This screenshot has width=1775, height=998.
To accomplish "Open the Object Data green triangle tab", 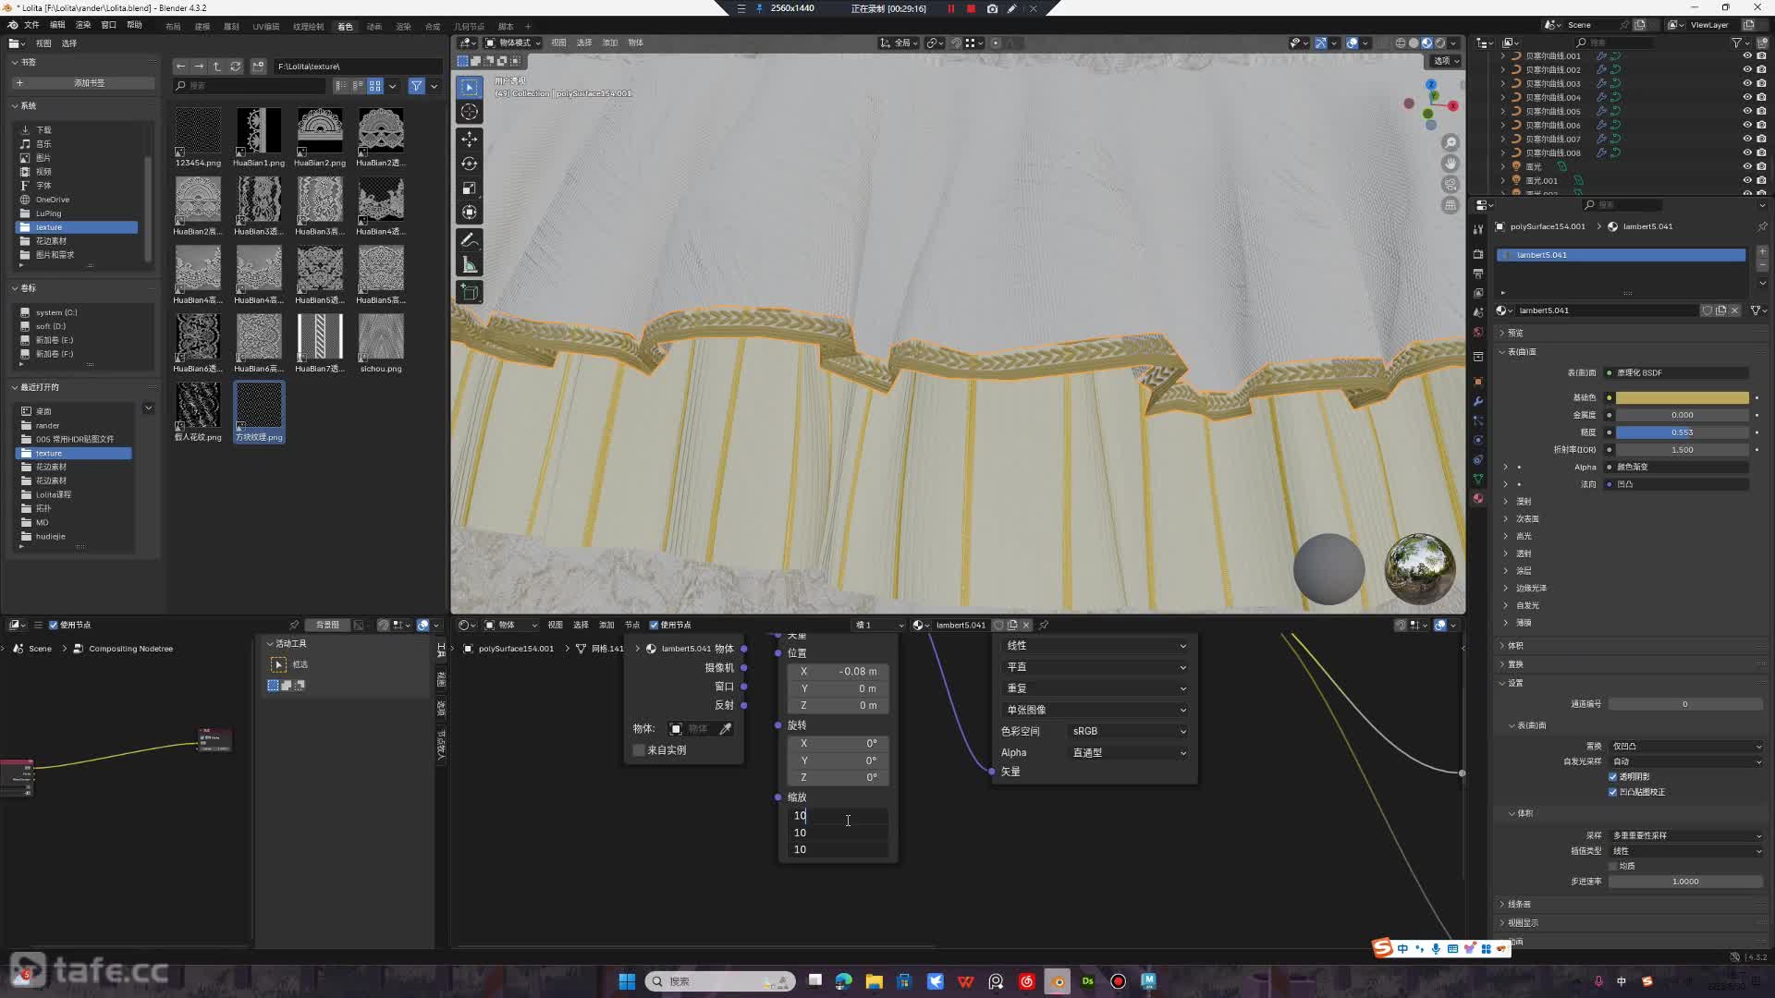I will 1477,479.
